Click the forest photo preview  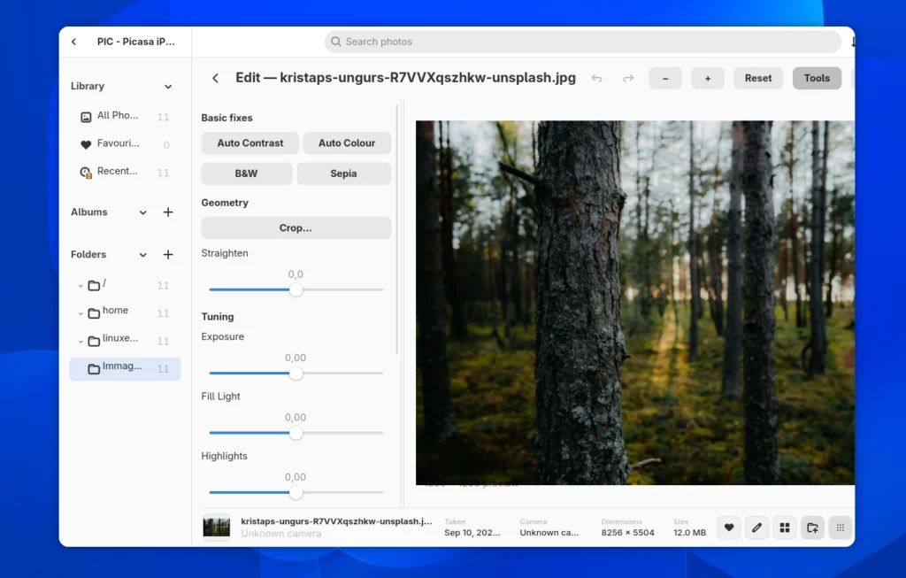click(635, 303)
